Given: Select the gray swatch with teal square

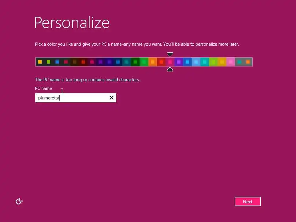Looking at the screenshot, I should pos(239,62).
